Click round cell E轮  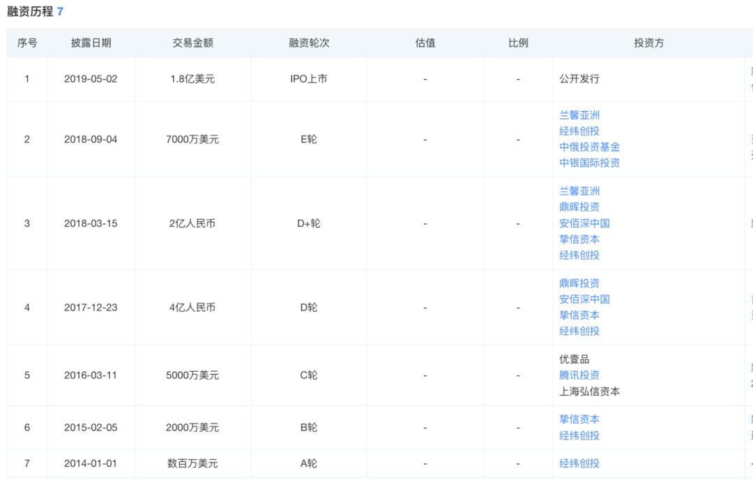pos(309,140)
